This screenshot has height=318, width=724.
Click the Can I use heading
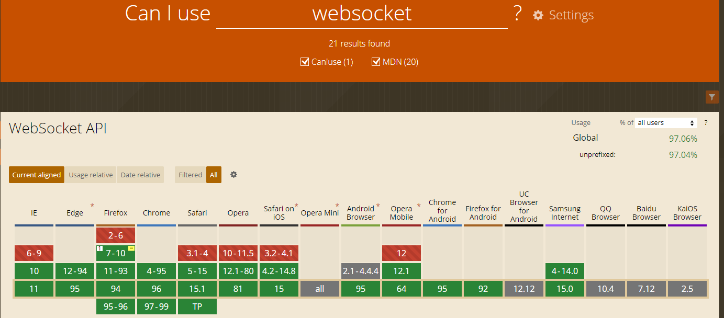168,14
